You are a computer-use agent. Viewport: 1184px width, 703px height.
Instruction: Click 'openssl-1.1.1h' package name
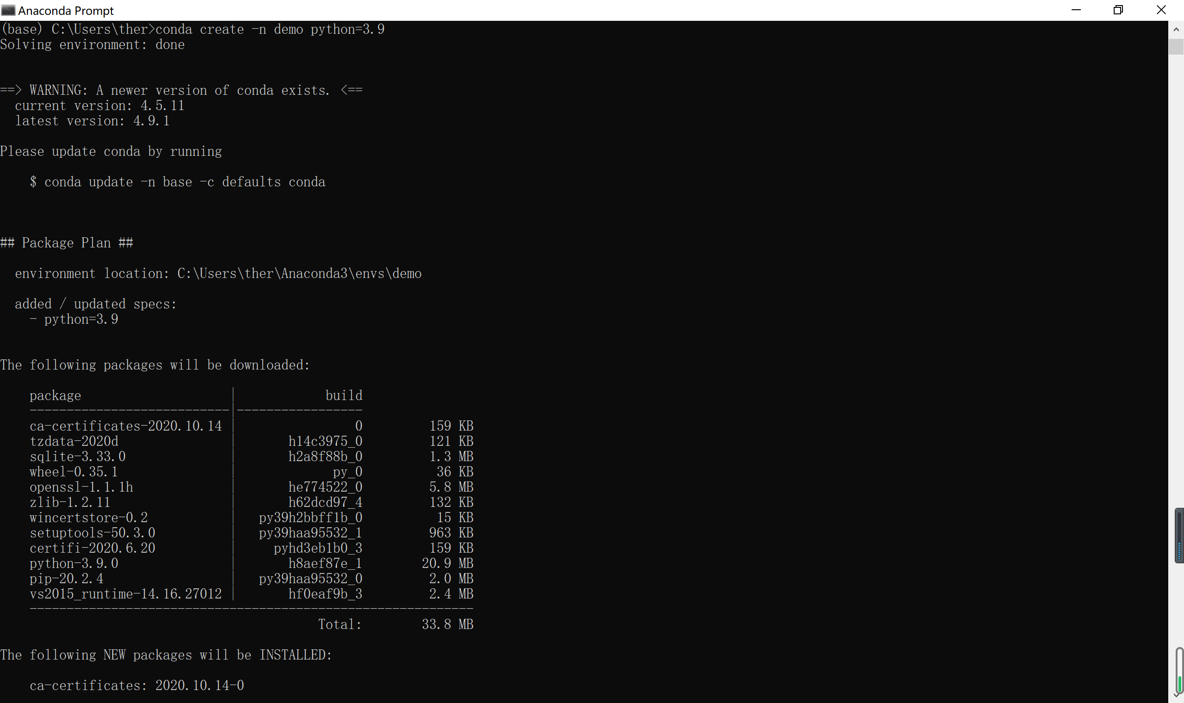coord(81,487)
